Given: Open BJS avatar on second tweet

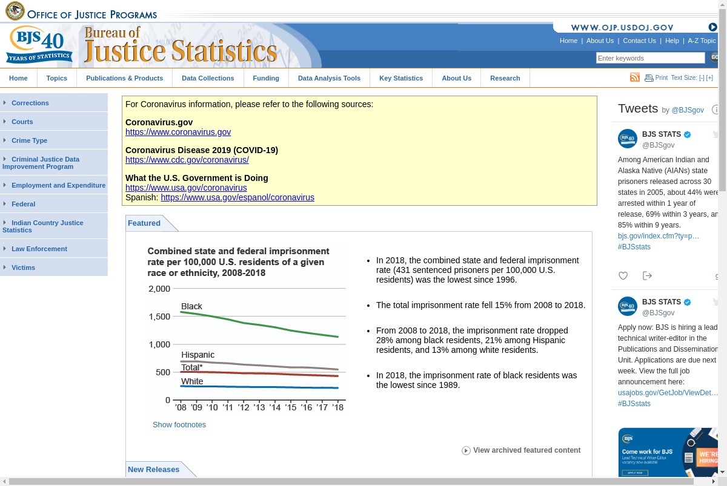Looking at the screenshot, I should [628, 306].
